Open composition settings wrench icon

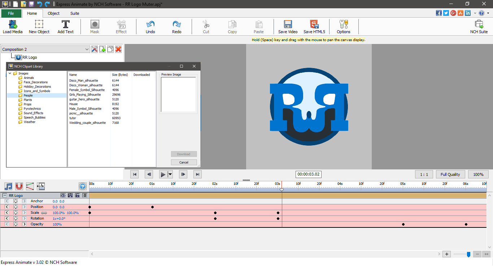tap(95, 49)
